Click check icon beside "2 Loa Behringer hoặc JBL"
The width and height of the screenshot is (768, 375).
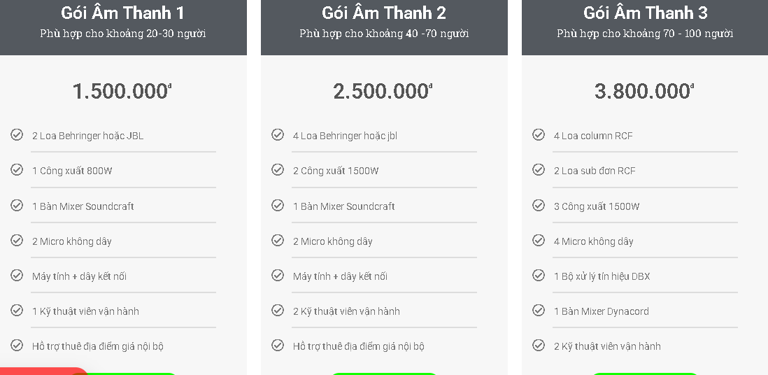(x=17, y=134)
